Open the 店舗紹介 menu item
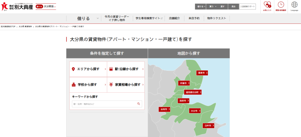Viewport: 301px width, 137px height. click(x=175, y=18)
